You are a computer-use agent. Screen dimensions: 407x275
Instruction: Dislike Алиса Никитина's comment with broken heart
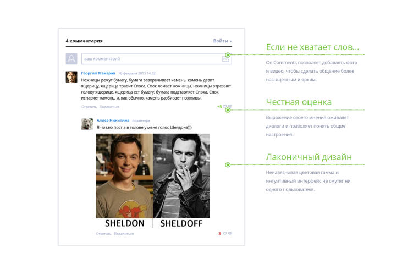point(230,234)
